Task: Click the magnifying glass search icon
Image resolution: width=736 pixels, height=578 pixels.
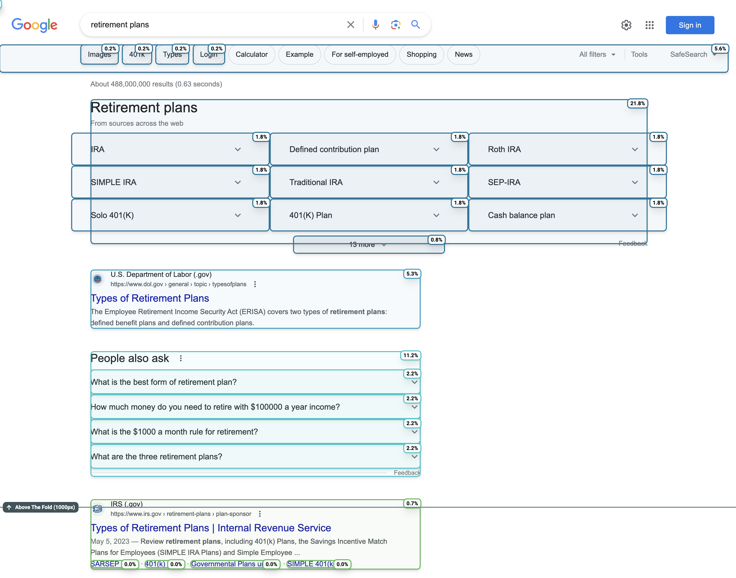Action: coord(416,25)
